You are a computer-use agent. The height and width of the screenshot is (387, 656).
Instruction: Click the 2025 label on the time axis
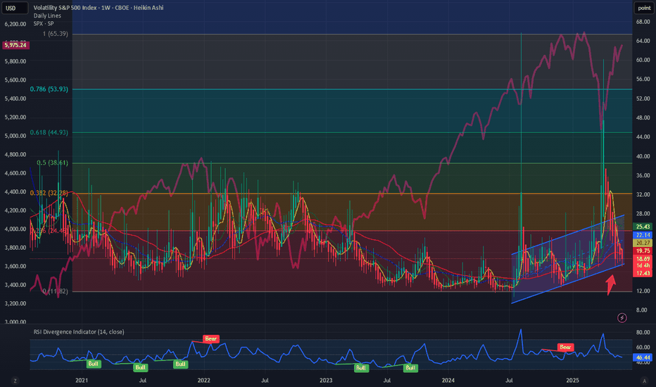pyautogui.click(x=572, y=380)
